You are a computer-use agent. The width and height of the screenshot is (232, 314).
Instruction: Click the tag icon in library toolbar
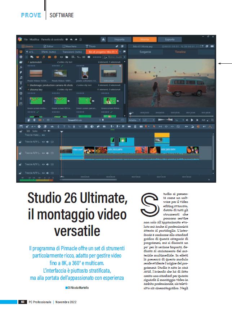(89, 57)
